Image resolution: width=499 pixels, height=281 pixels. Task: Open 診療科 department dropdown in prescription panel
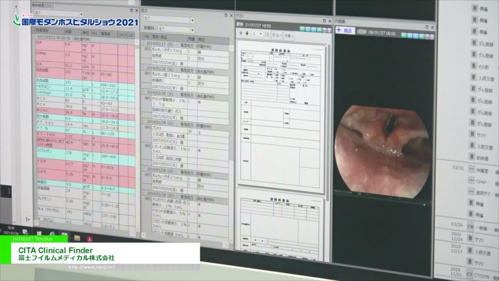pyautogui.click(x=177, y=29)
